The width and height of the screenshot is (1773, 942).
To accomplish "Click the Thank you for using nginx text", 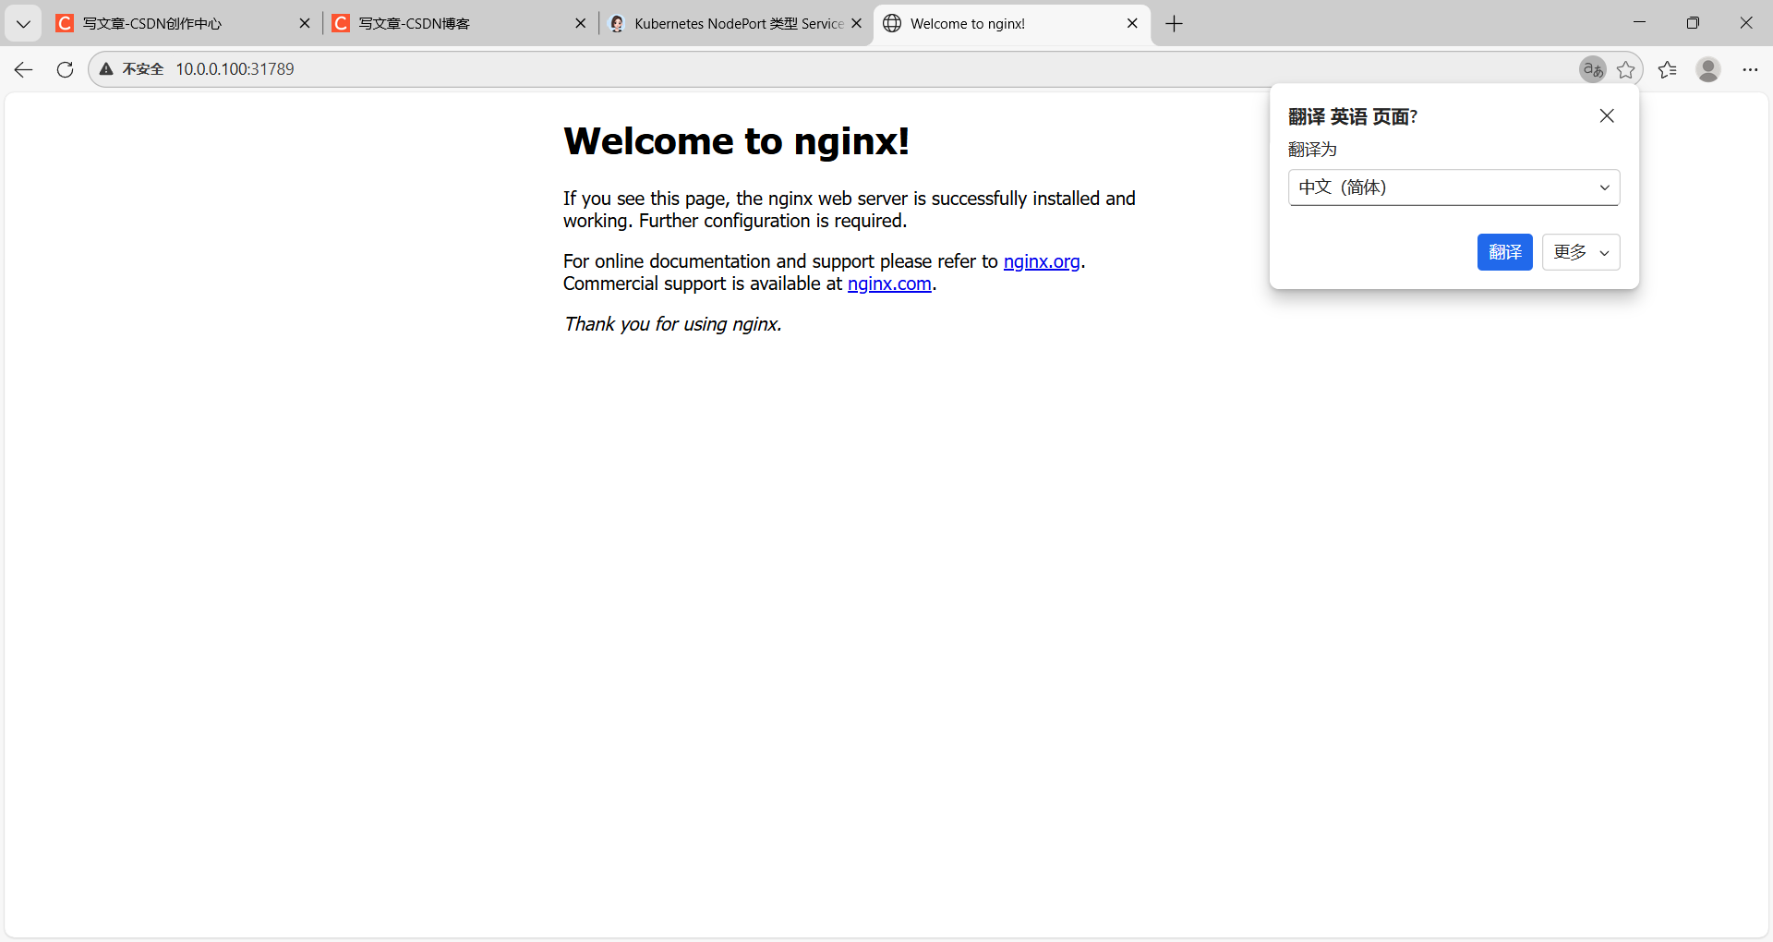I will (672, 324).
